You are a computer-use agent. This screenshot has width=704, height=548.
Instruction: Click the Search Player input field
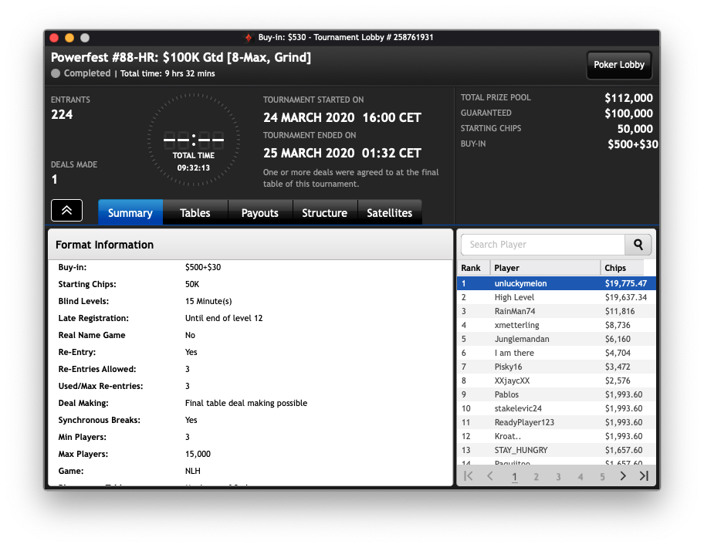pos(542,245)
